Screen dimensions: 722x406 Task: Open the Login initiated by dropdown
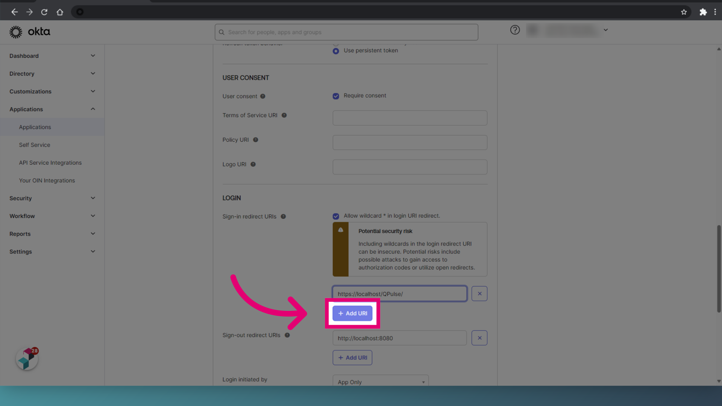click(381, 380)
